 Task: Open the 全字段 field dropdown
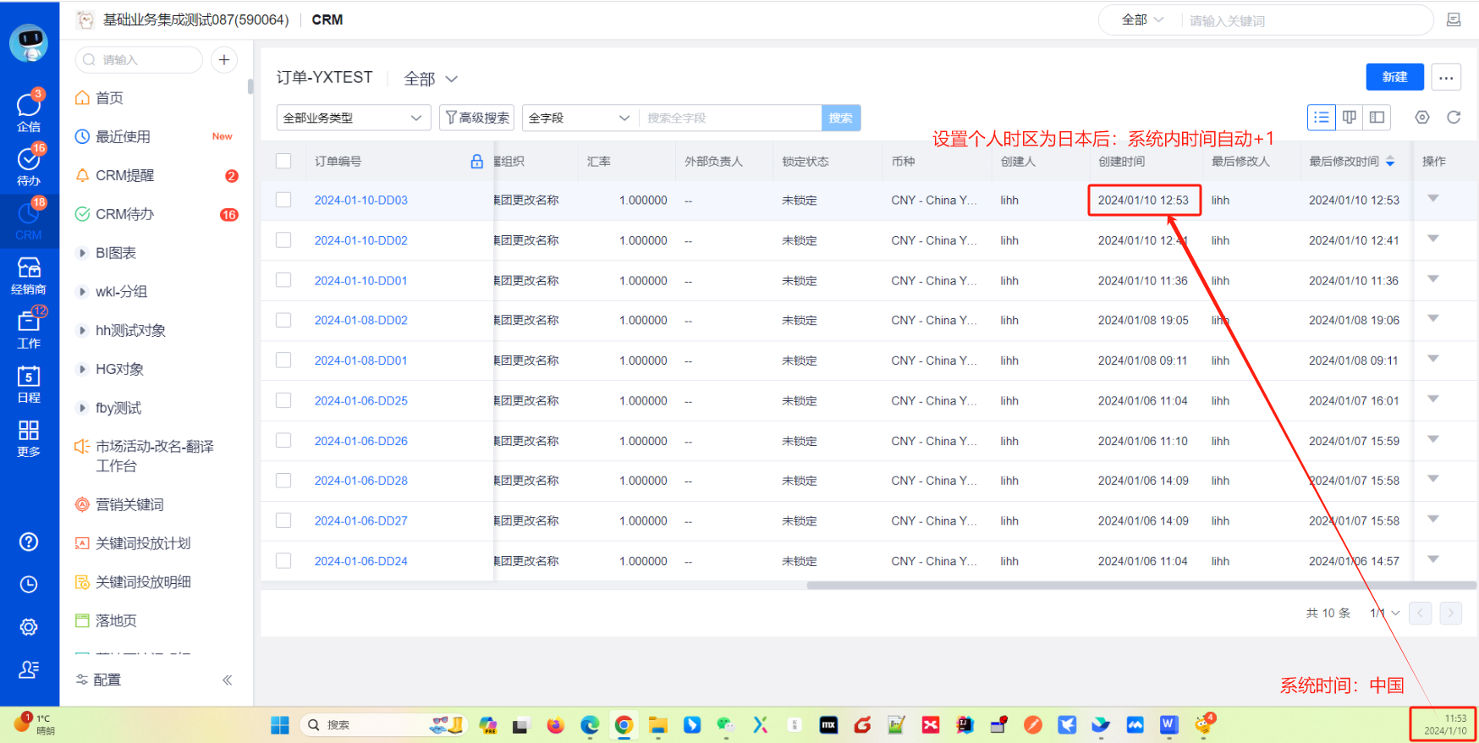[580, 118]
